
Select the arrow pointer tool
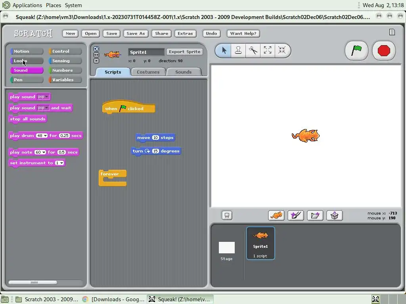(x=224, y=50)
